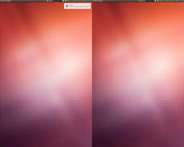This screenshot has width=184, height=147.
Task: Open the volume indicator on the left monitor panel
Action: (x=70, y=1)
